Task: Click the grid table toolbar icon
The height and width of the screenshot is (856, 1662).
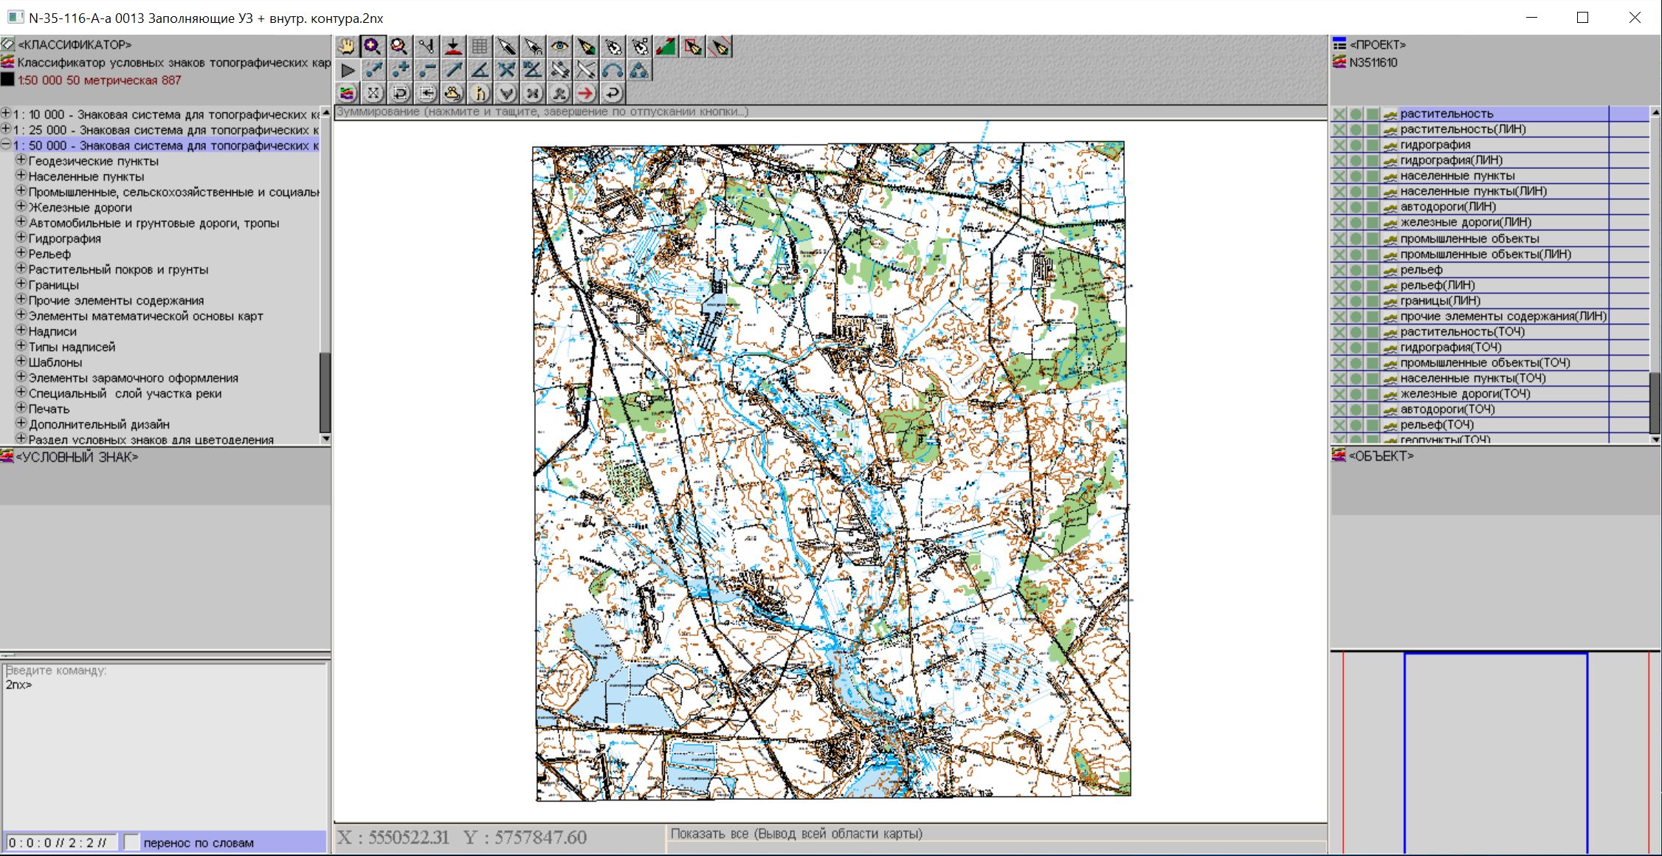Action: click(x=480, y=47)
